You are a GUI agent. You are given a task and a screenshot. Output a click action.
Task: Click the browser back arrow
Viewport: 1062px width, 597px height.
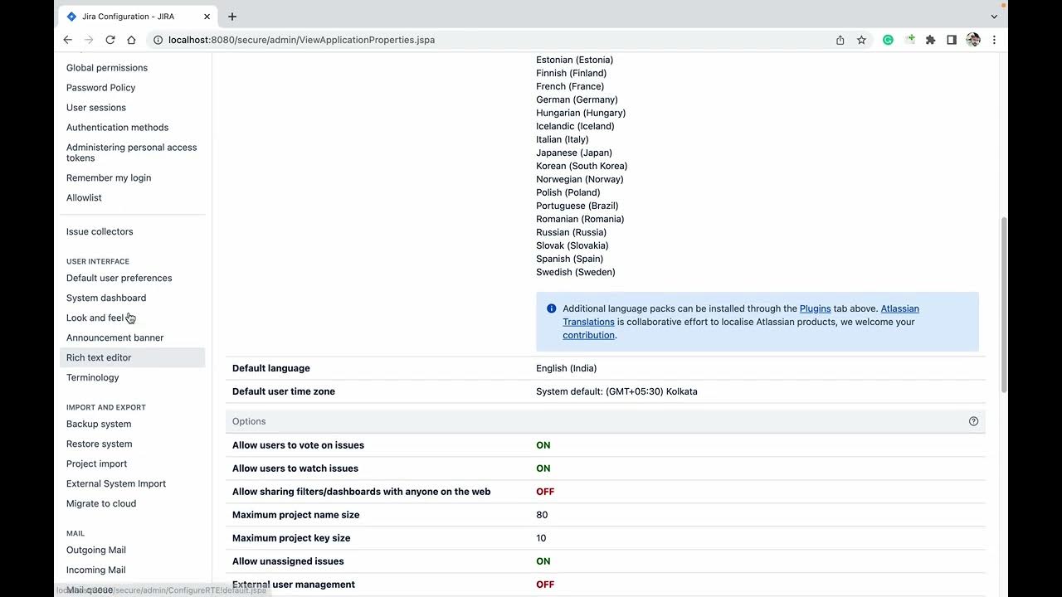coord(68,40)
